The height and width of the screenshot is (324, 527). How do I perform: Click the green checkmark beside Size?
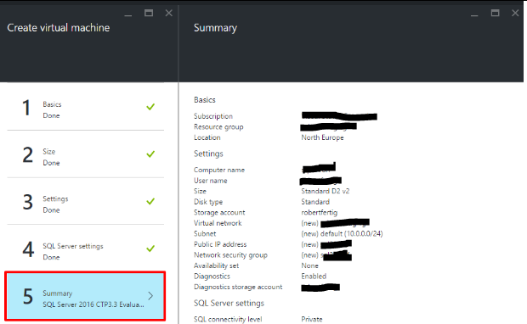[150, 154]
